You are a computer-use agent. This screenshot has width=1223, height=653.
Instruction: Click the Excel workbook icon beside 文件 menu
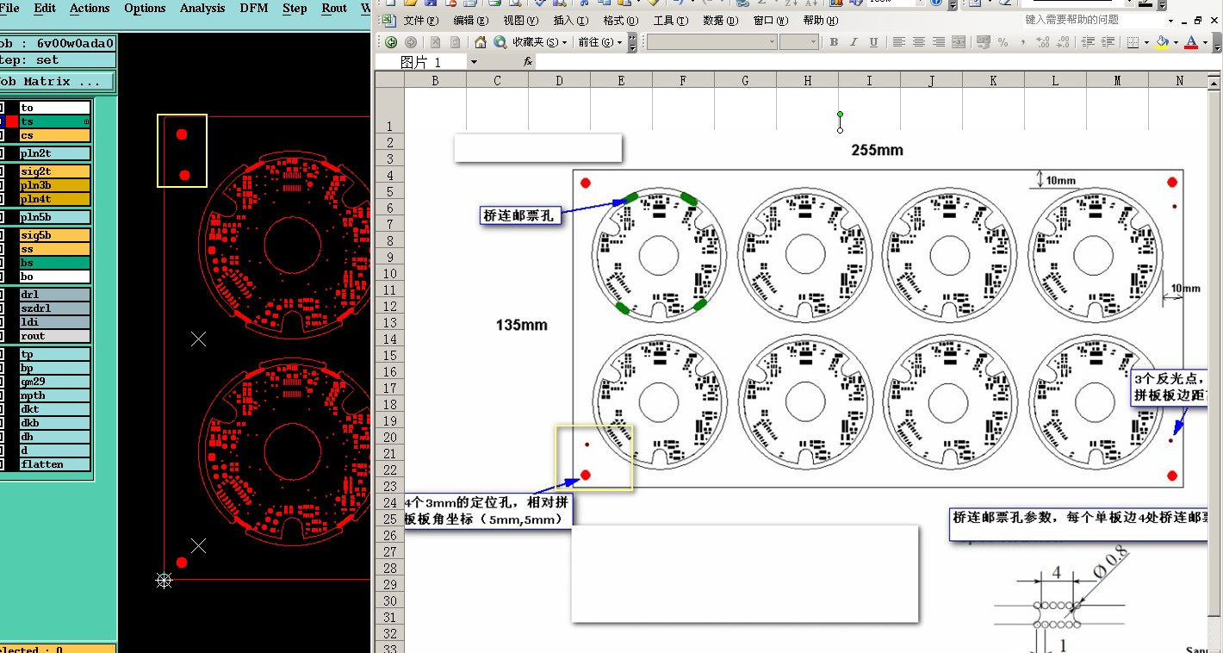pyautogui.click(x=388, y=20)
